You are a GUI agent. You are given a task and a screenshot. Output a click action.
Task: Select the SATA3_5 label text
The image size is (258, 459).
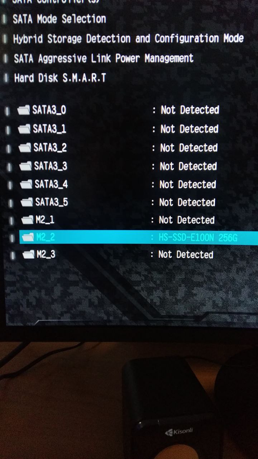(52, 202)
